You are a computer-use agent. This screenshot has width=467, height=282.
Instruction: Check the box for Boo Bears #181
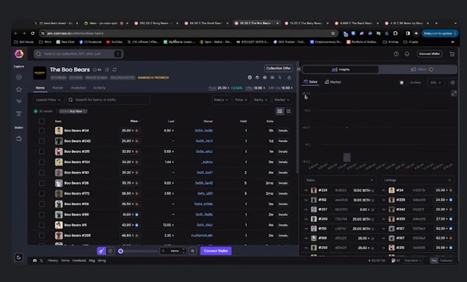tap(42, 172)
